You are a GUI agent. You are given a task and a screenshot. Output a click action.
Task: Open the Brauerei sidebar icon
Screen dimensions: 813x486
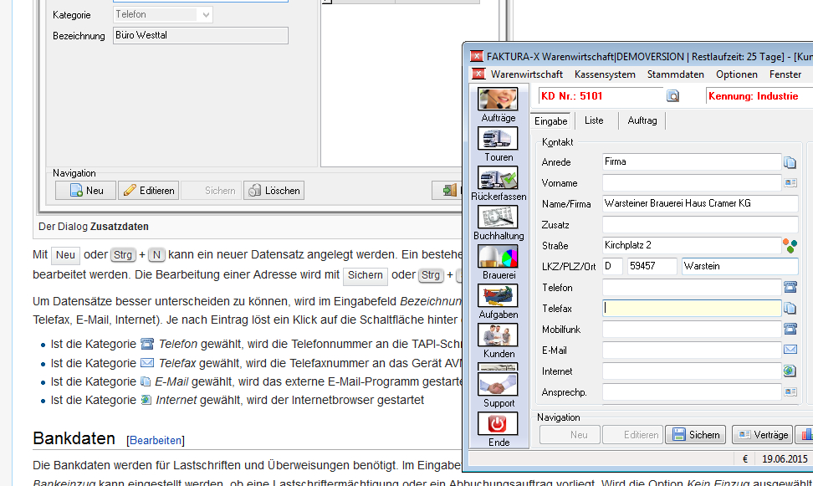pos(498,256)
